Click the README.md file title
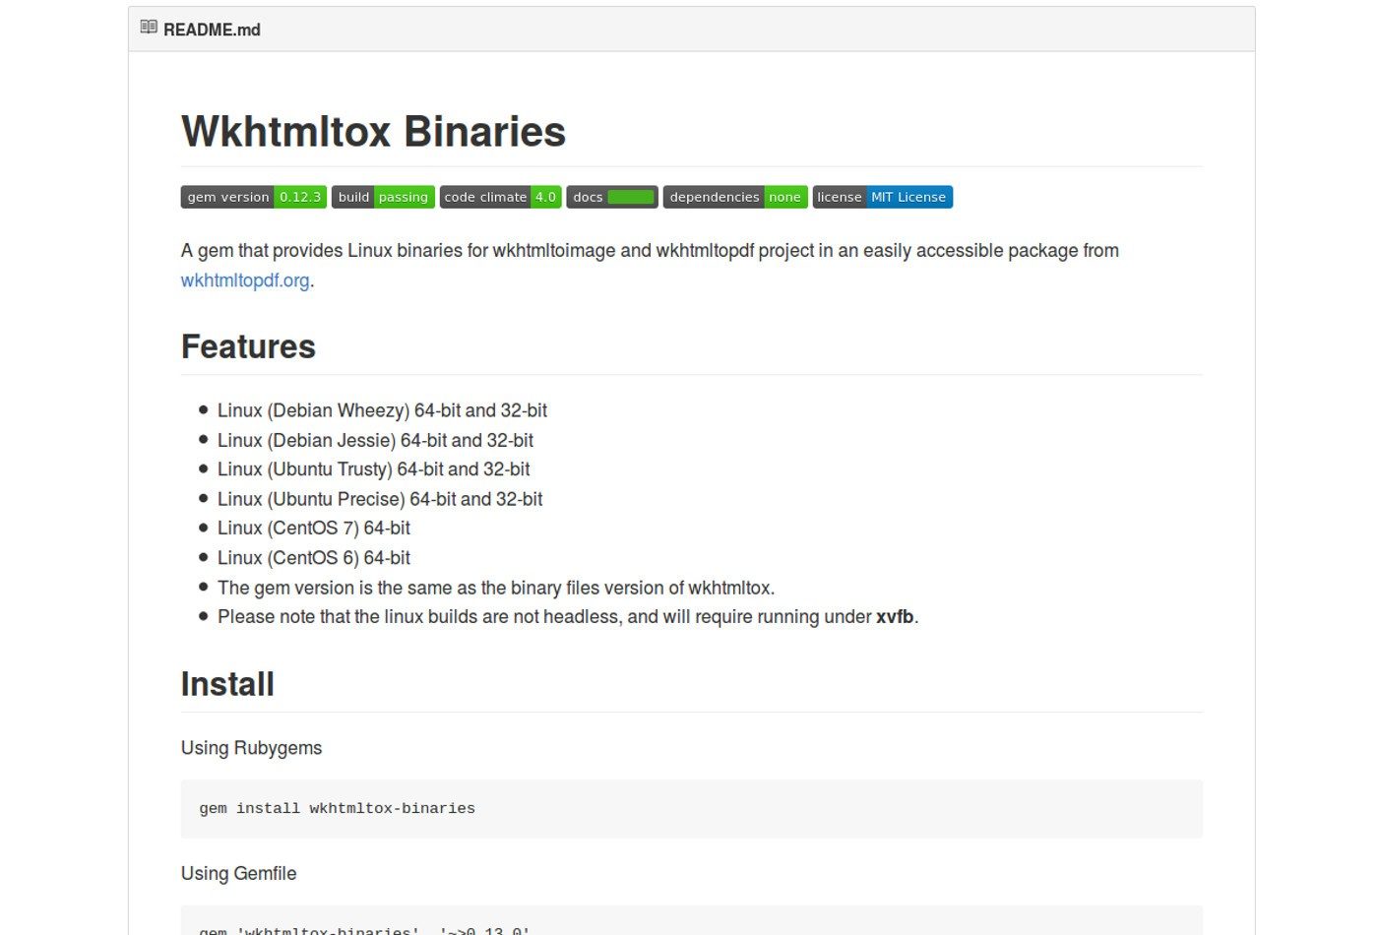The image size is (1378, 935). point(212,30)
